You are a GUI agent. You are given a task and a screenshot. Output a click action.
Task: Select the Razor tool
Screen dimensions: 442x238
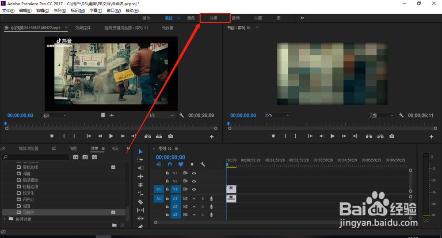point(141,202)
